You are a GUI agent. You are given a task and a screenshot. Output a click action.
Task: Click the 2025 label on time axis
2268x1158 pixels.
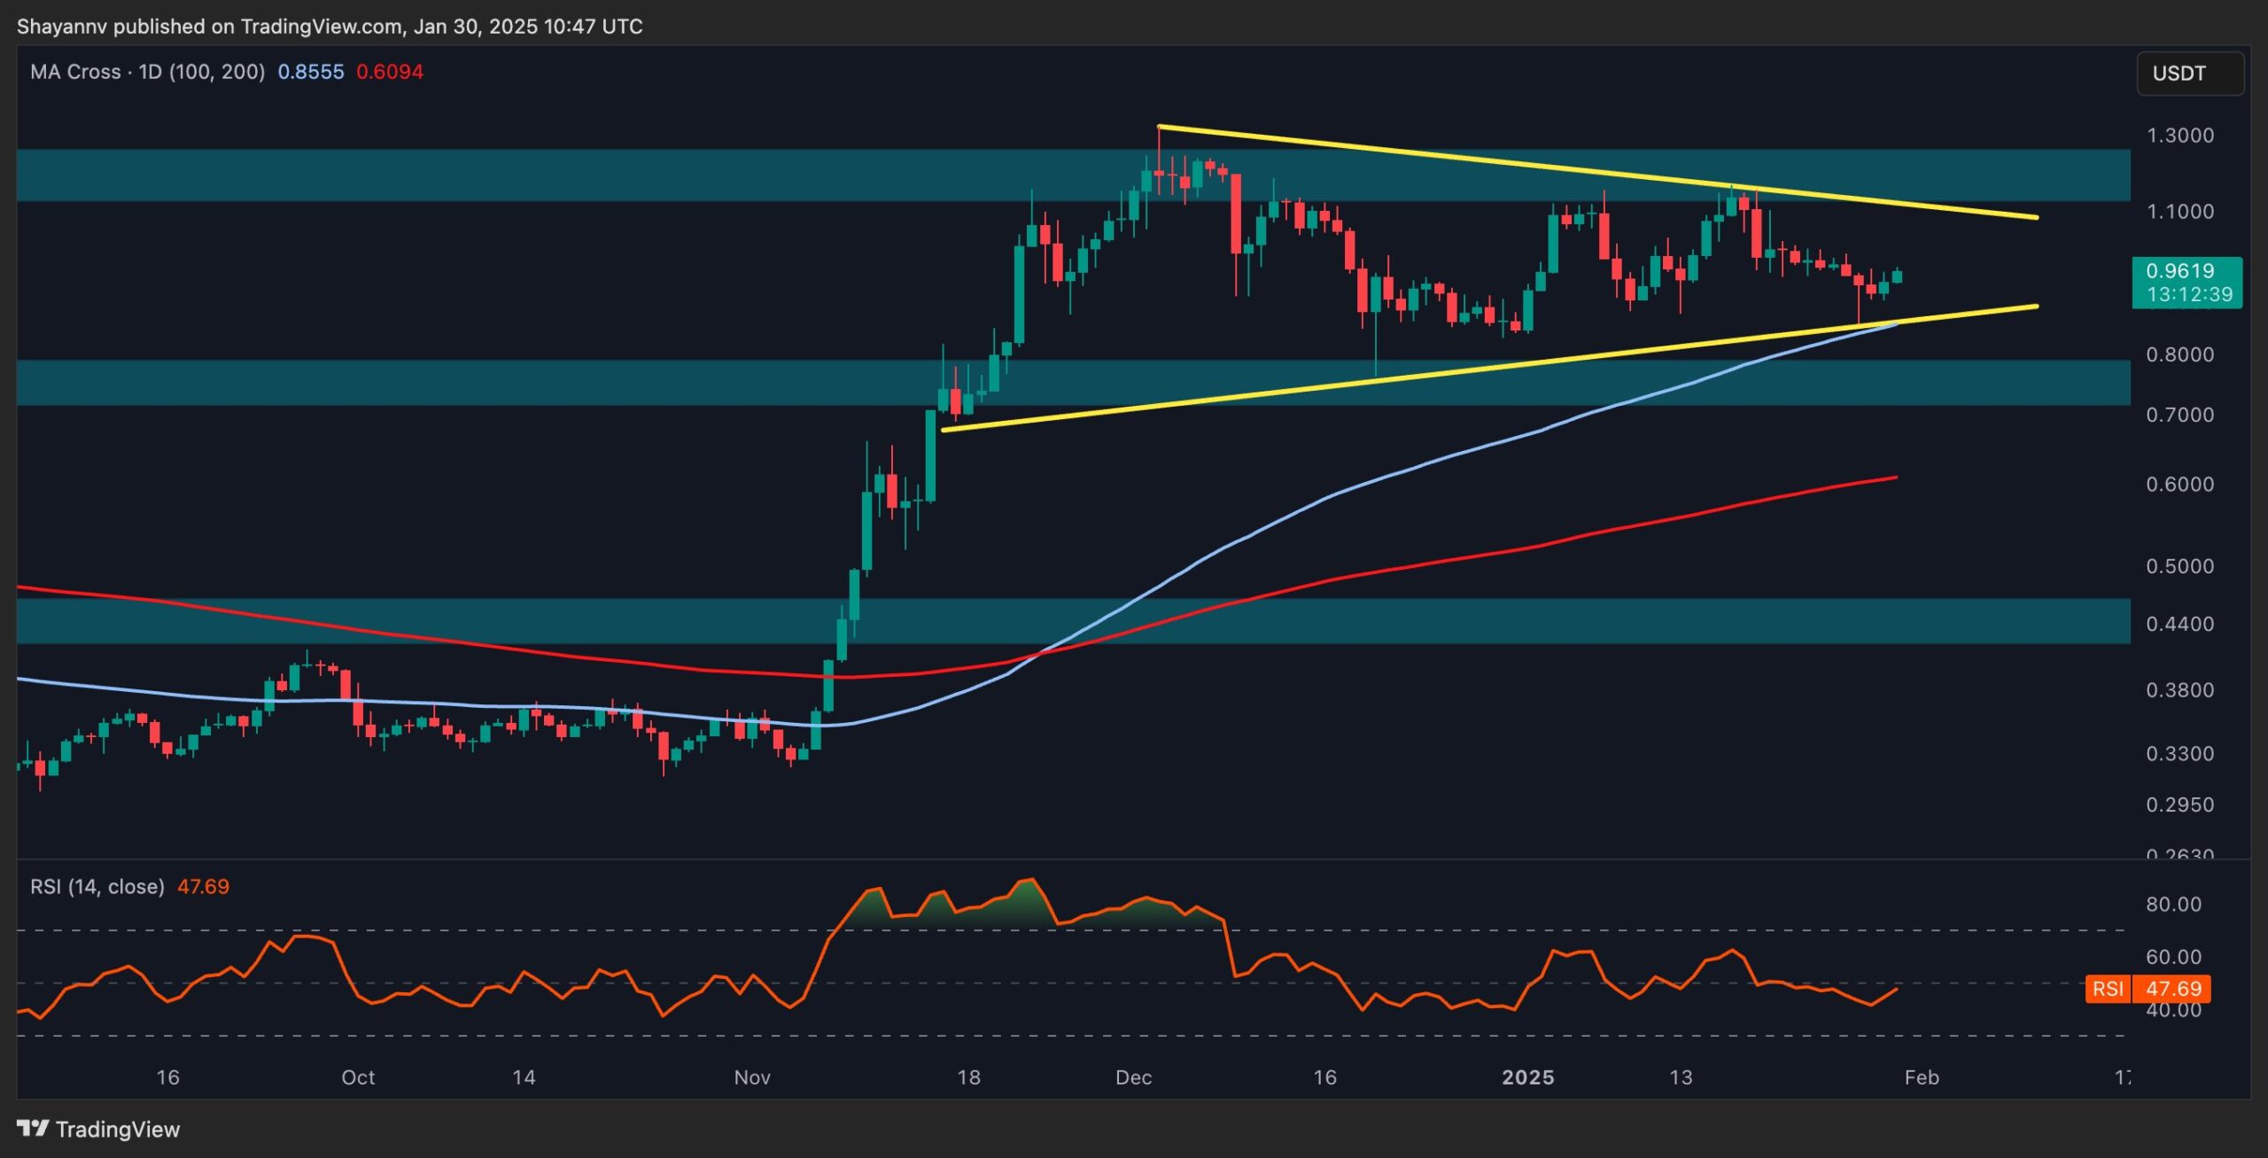click(x=1528, y=1077)
